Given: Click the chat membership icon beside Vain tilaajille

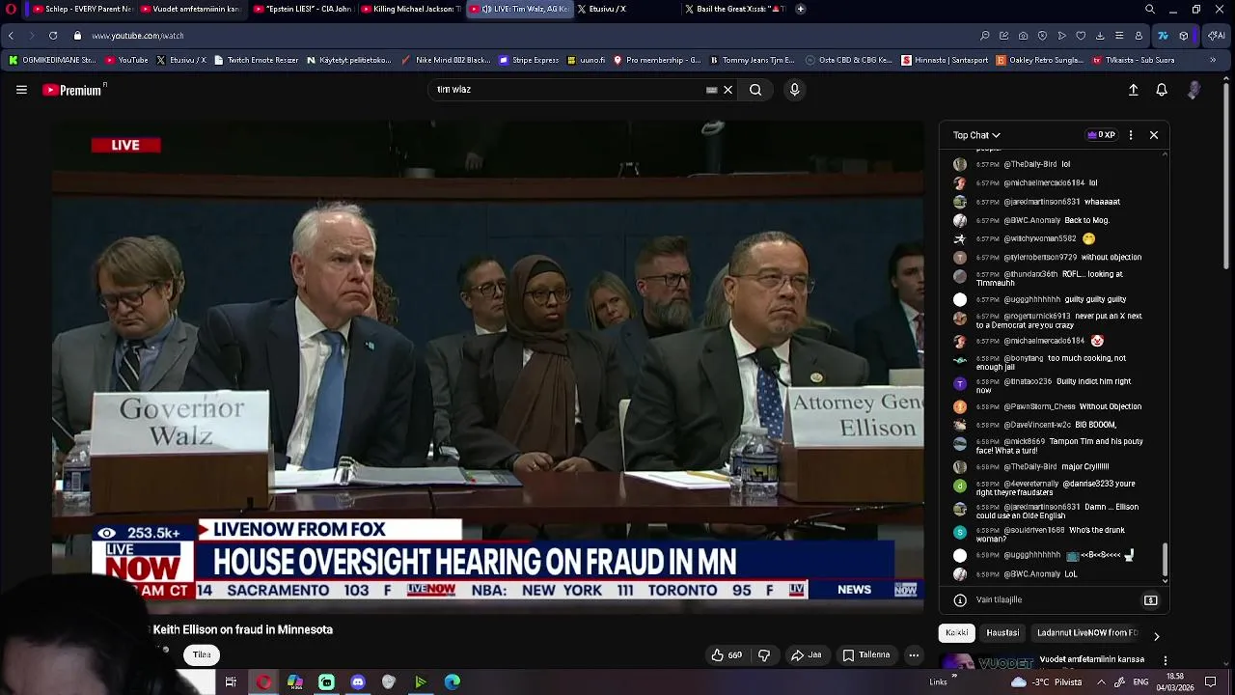Looking at the screenshot, I should pos(1151,600).
